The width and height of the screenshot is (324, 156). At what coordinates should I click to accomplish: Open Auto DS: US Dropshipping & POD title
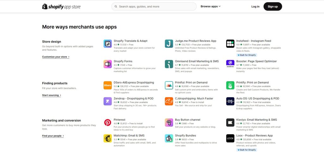pos(258,99)
